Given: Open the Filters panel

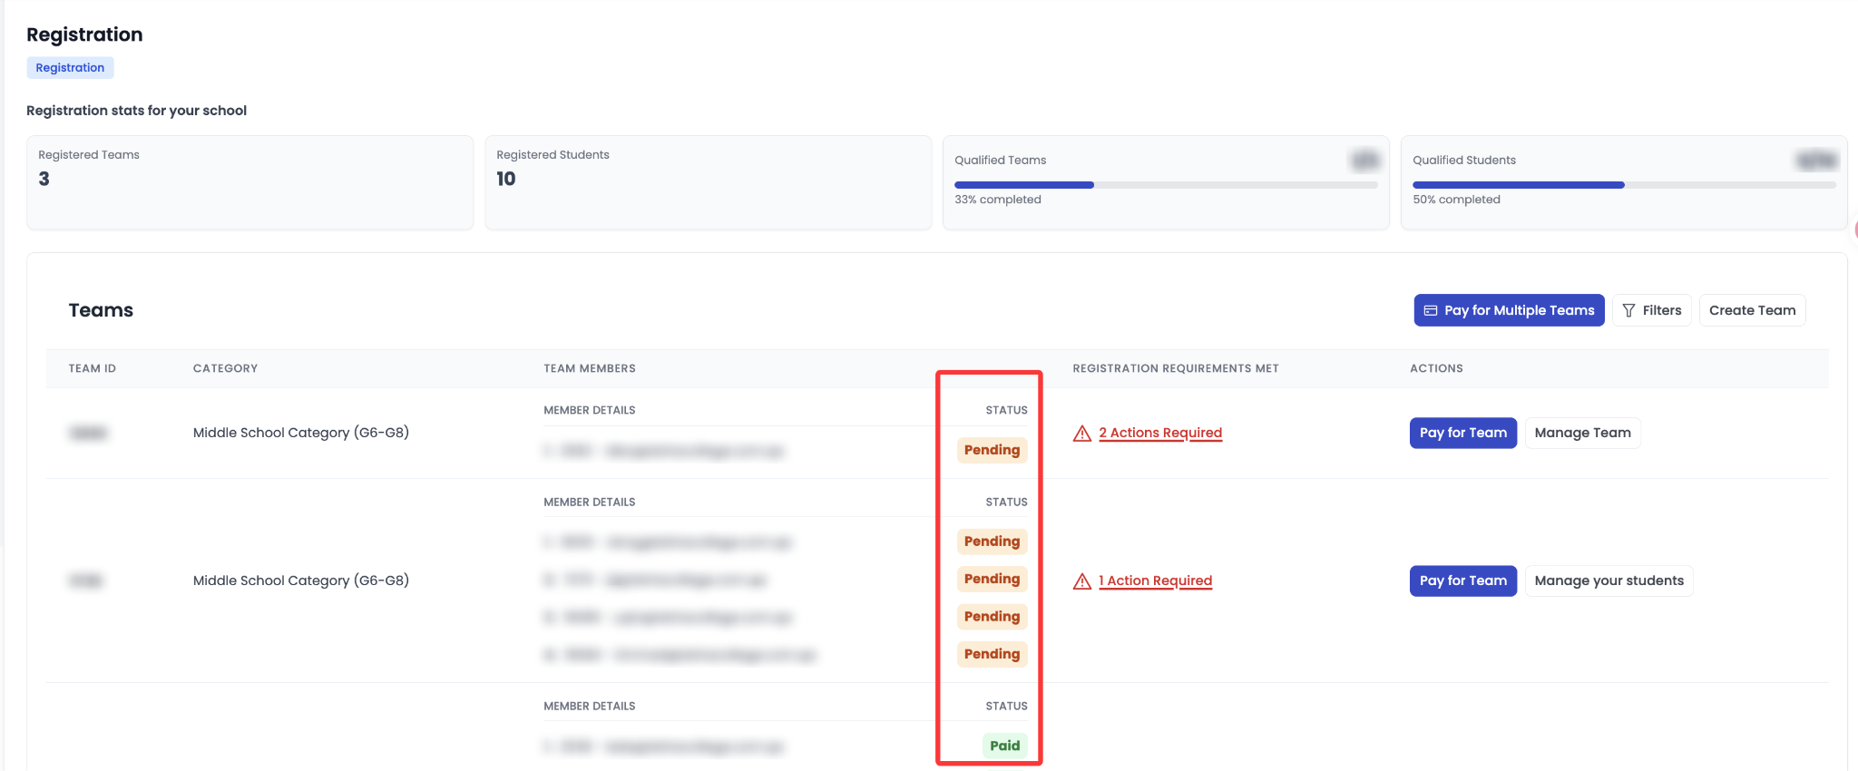Looking at the screenshot, I should pyautogui.click(x=1651, y=310).
